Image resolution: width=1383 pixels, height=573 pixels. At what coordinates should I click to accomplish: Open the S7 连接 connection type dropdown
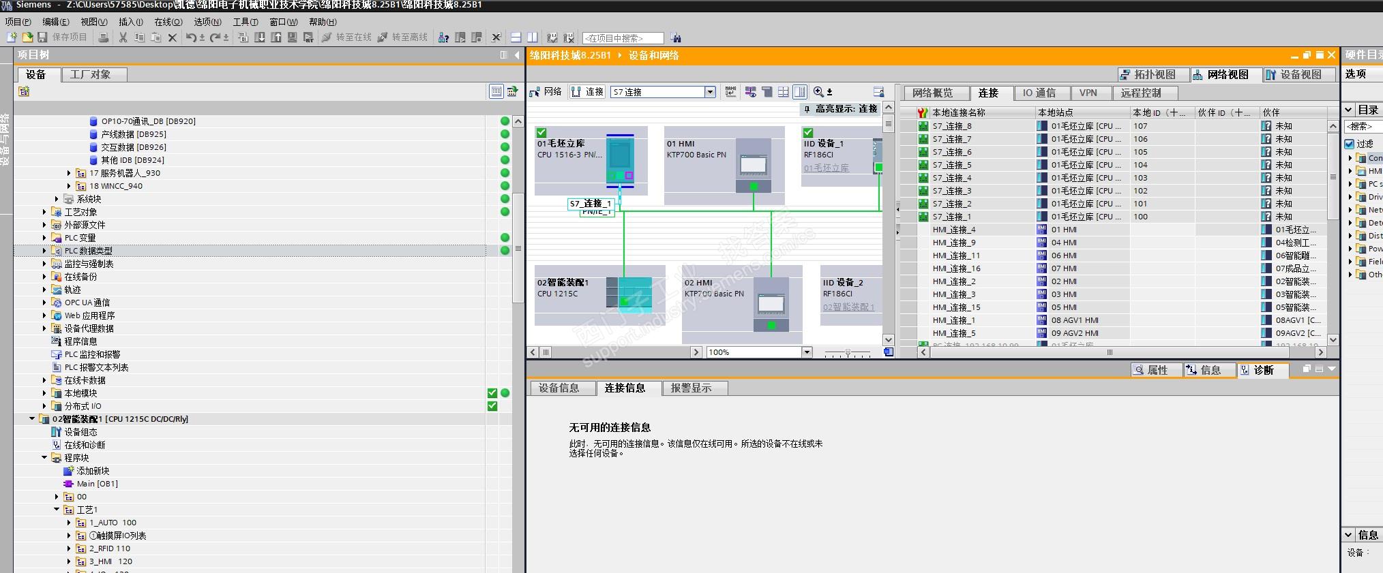(710, 92)
